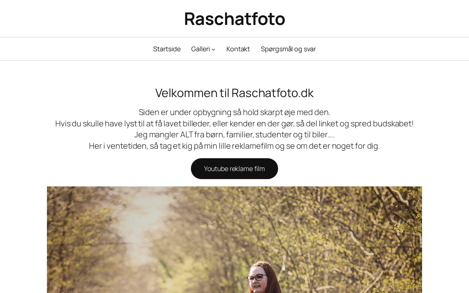Click the line starting 'Hvis du skulle have lyst'
The width and height of the screenshot is (469, 293).
234,123
